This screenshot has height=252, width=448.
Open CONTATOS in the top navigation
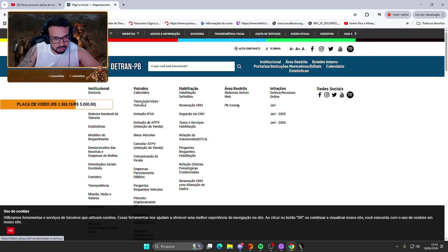pos(327,34)
